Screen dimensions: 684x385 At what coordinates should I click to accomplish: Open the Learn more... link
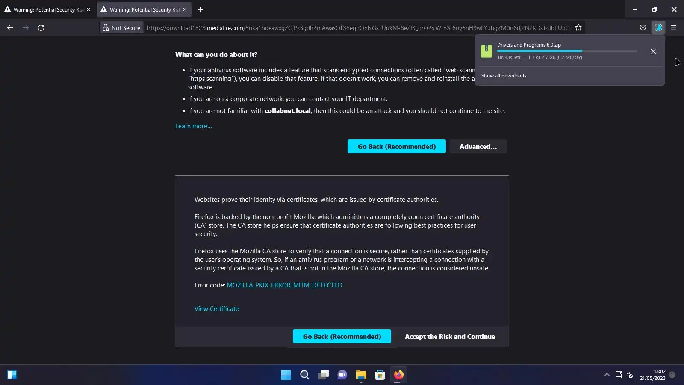(x=193, y=126)
